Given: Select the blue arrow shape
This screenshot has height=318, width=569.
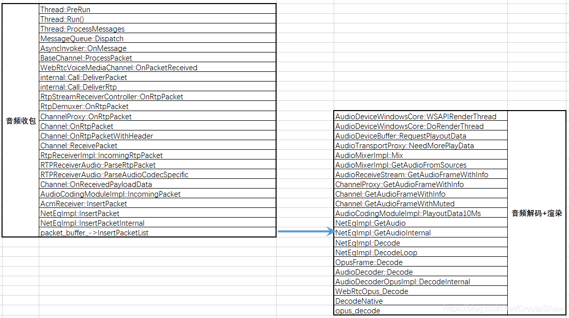Looking at the screenshot, I should click(305, 232).
